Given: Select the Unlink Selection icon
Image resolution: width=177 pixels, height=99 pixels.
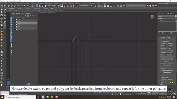Looking at the screenshot, I should click(12, 5).
